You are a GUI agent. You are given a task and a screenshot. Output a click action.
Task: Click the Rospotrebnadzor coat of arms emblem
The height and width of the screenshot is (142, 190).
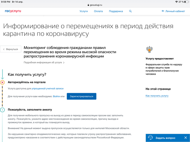click(x=149, y=49)
